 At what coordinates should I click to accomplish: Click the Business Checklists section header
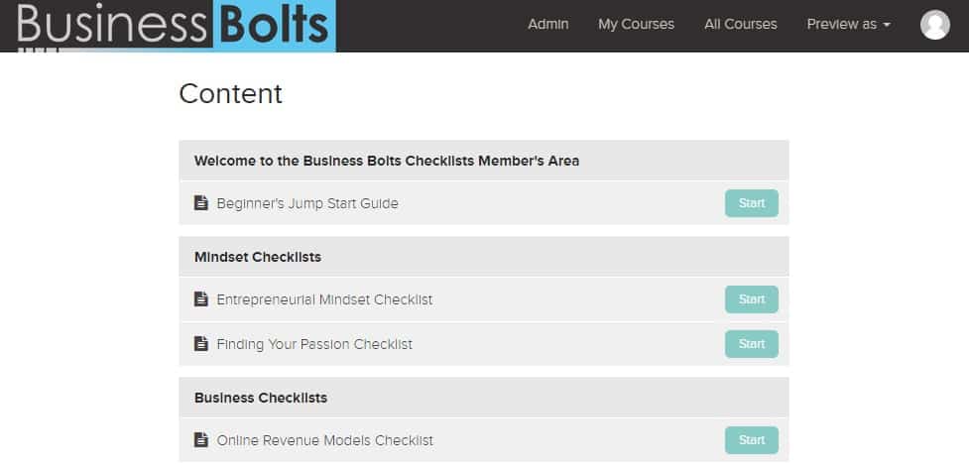pos(261,398)
